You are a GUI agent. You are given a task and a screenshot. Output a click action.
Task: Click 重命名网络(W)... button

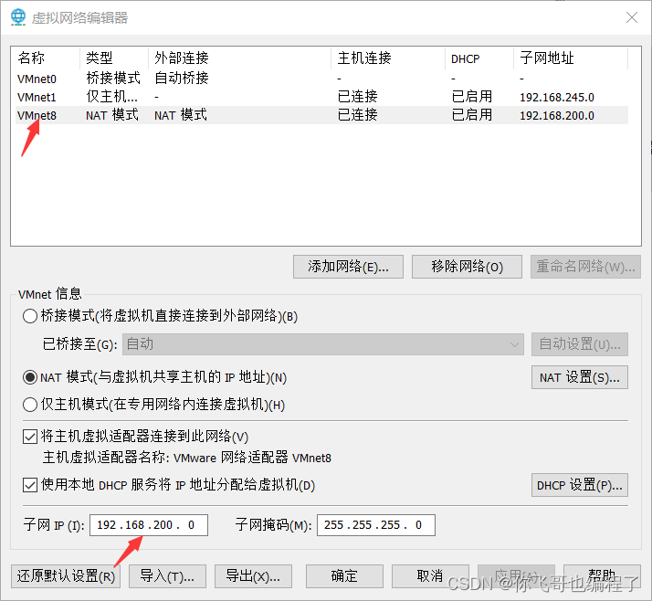(x=585, y=267)
